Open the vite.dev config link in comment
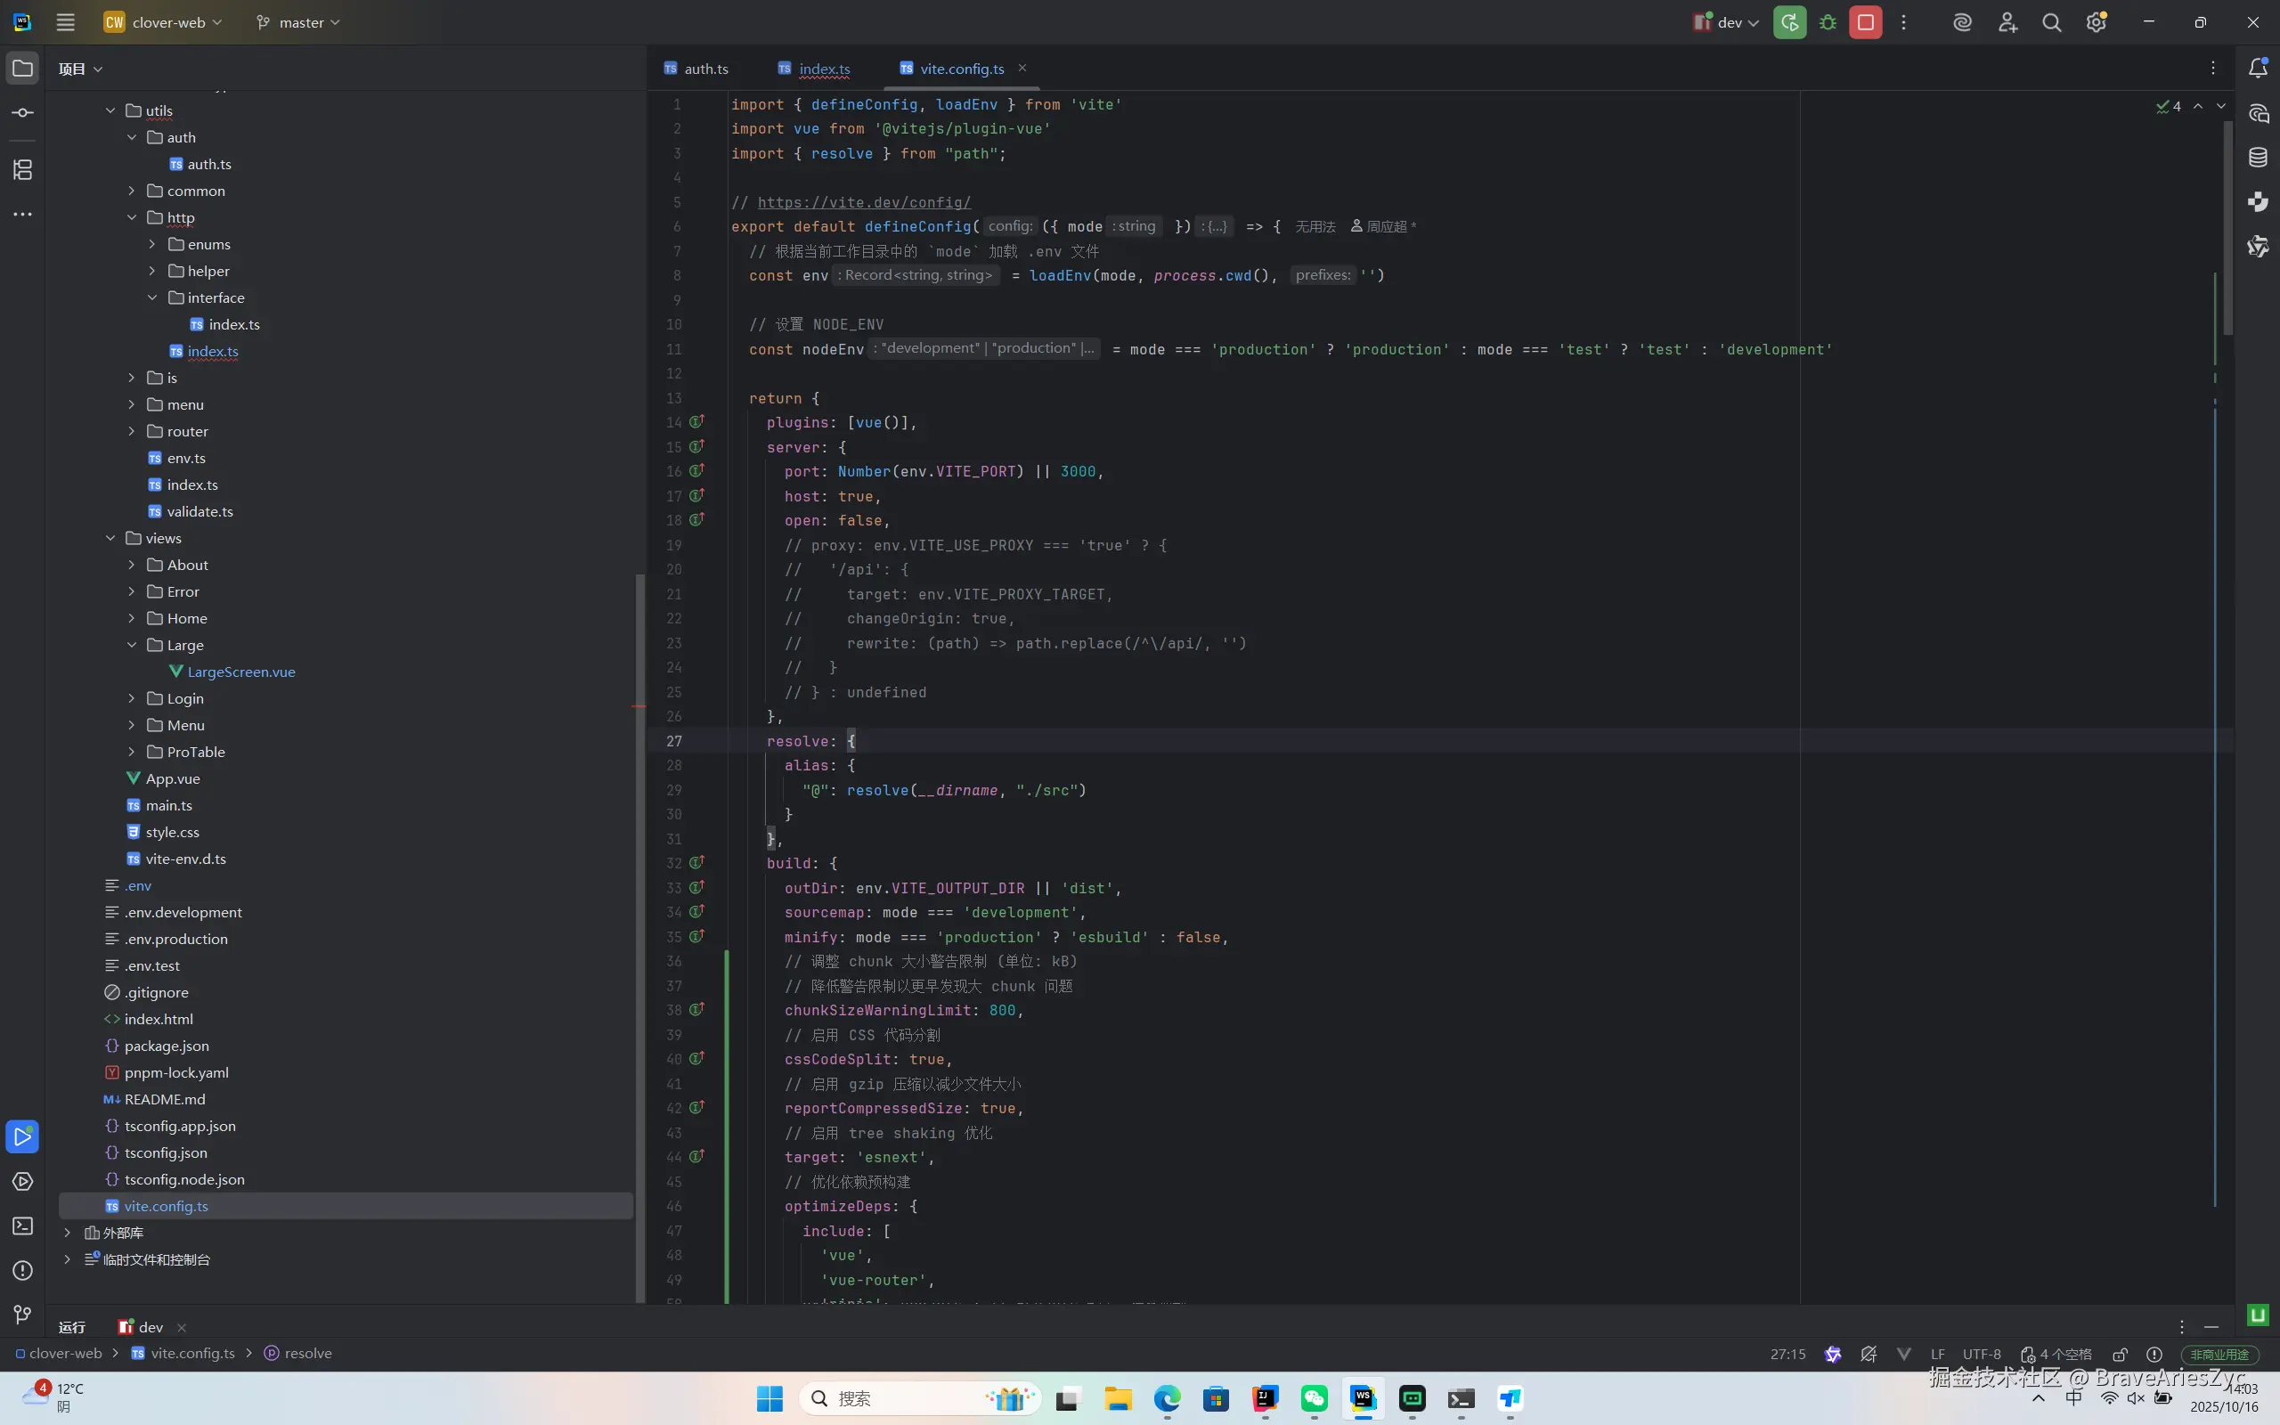 click(863, 203)
